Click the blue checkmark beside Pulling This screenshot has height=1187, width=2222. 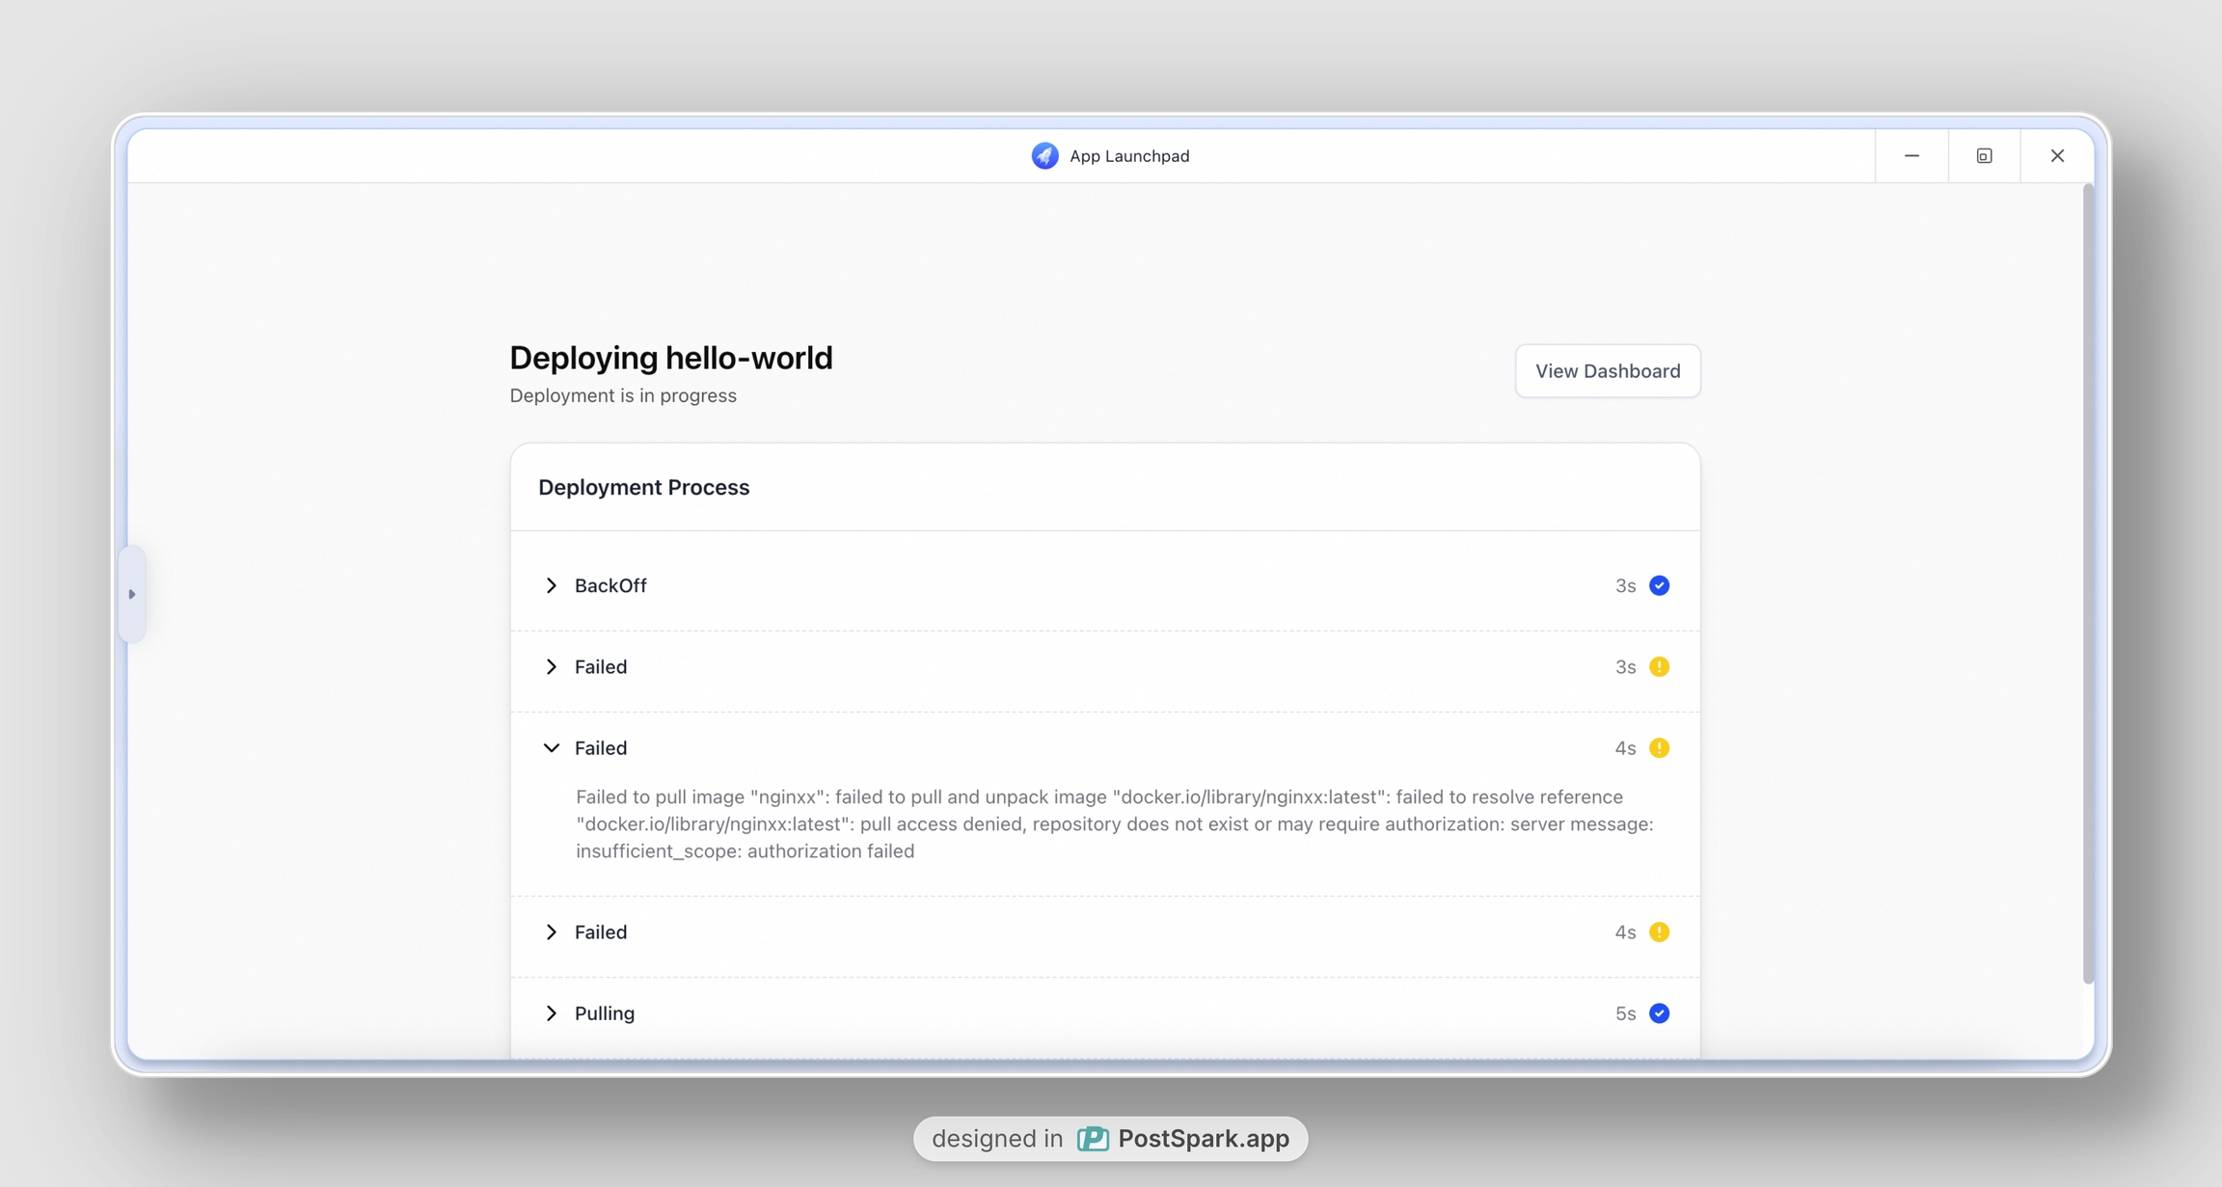click(1659, 1012)
